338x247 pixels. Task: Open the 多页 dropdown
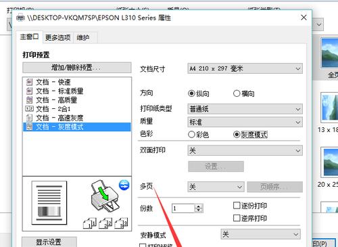click(216, 187)
